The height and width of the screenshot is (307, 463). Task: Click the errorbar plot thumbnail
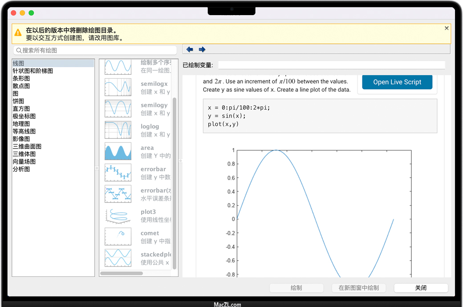(118, 172)
